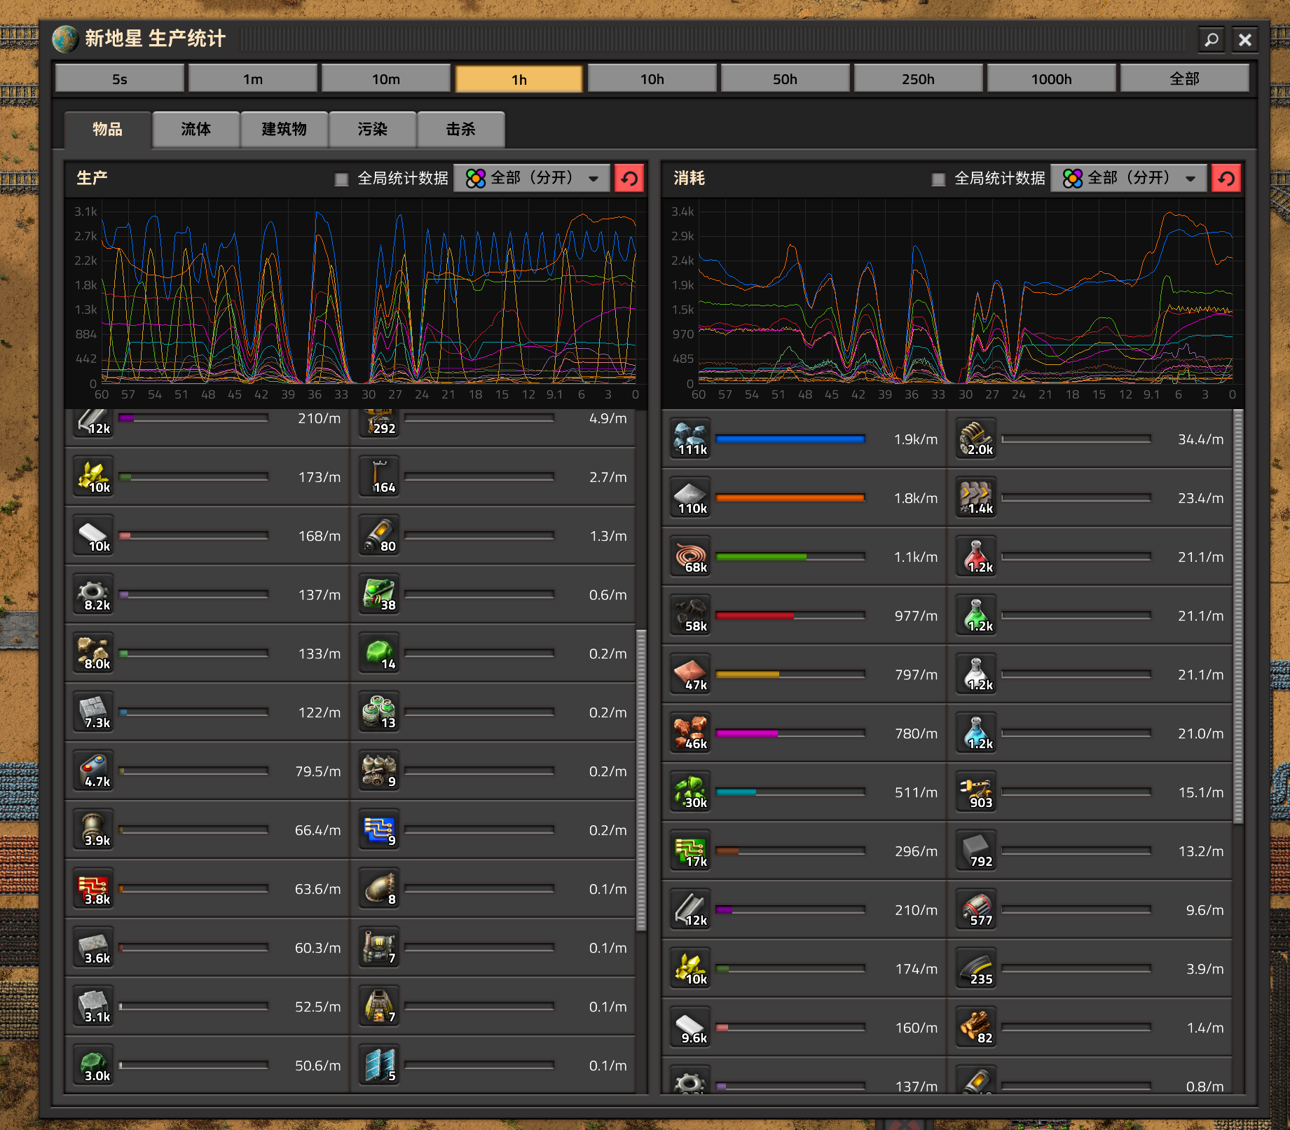
Task: Click the sulfur icon in production list
Action: coord(94,477)
